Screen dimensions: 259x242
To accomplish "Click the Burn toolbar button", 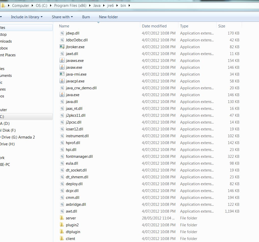I will coord(86,17).
